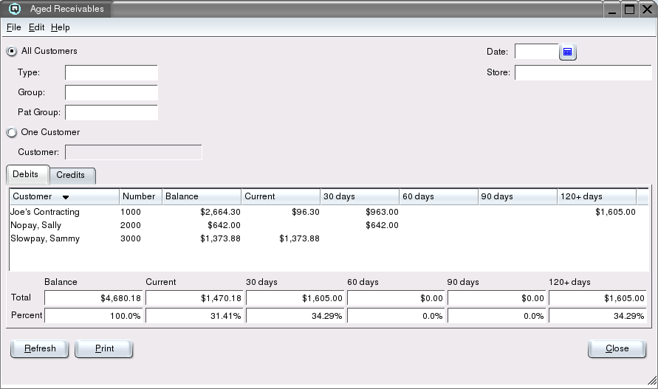Click Sammy's $1,373.88 balance cell

coord(220,238)
